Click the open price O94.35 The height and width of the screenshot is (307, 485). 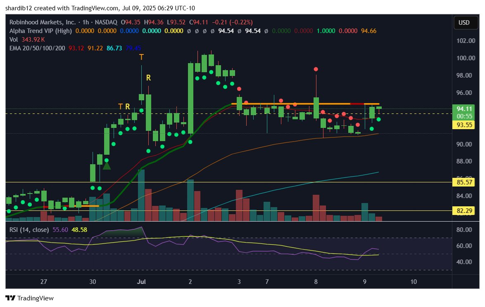tap(131, 22)
